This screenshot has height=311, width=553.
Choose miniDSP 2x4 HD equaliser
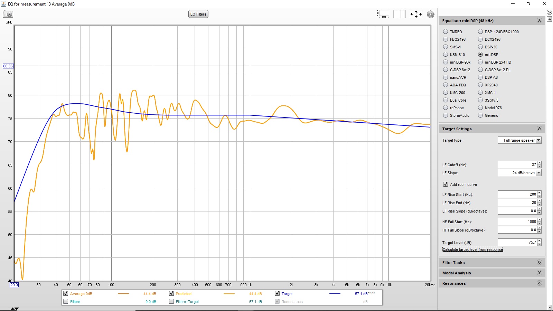(x=480, y=62)
